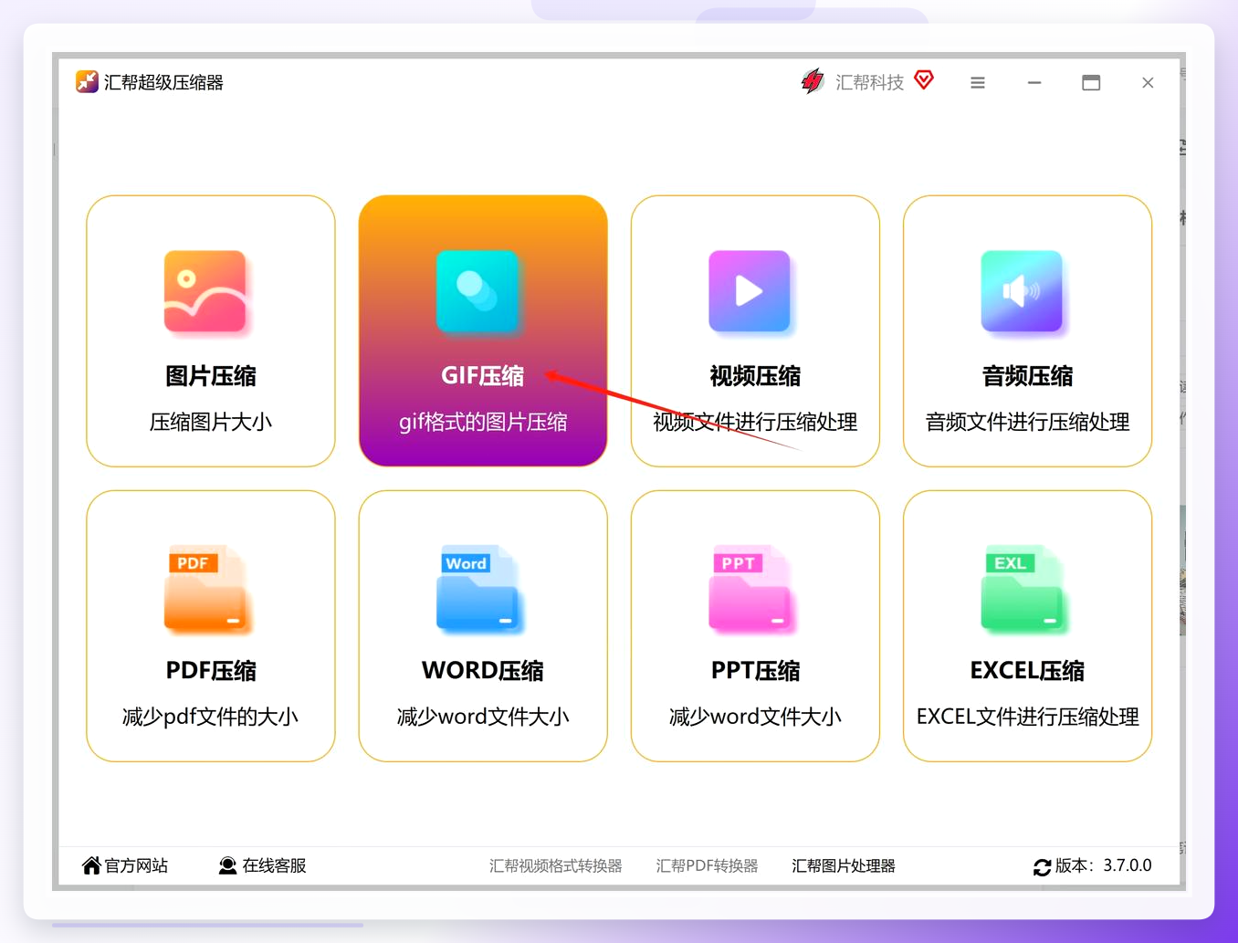
Task: Click 音频文件进行压缩处理 description text
Action: [x=1027, y=422]
